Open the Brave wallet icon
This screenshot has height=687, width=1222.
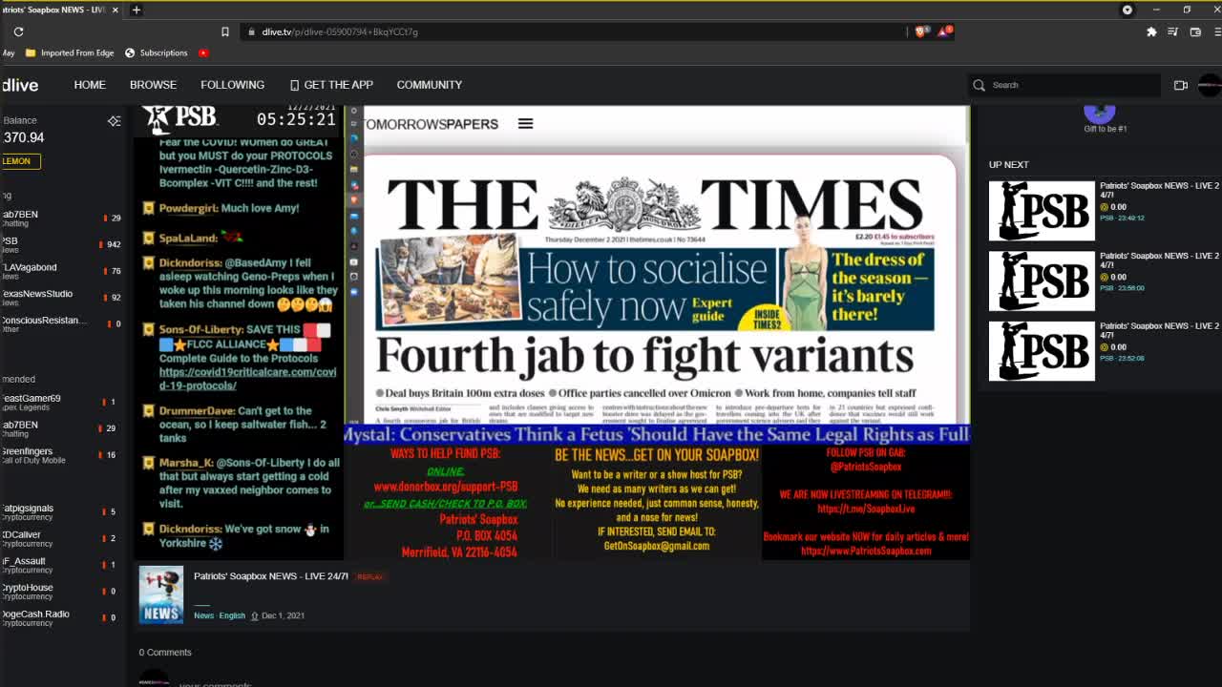click(x=1195, y=31)
